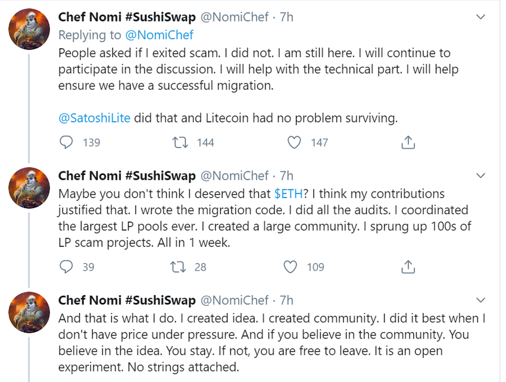This screenshot has width=506, height=382.
Task: Share the exit scam tweet
Action: click(x=408, y=143)
